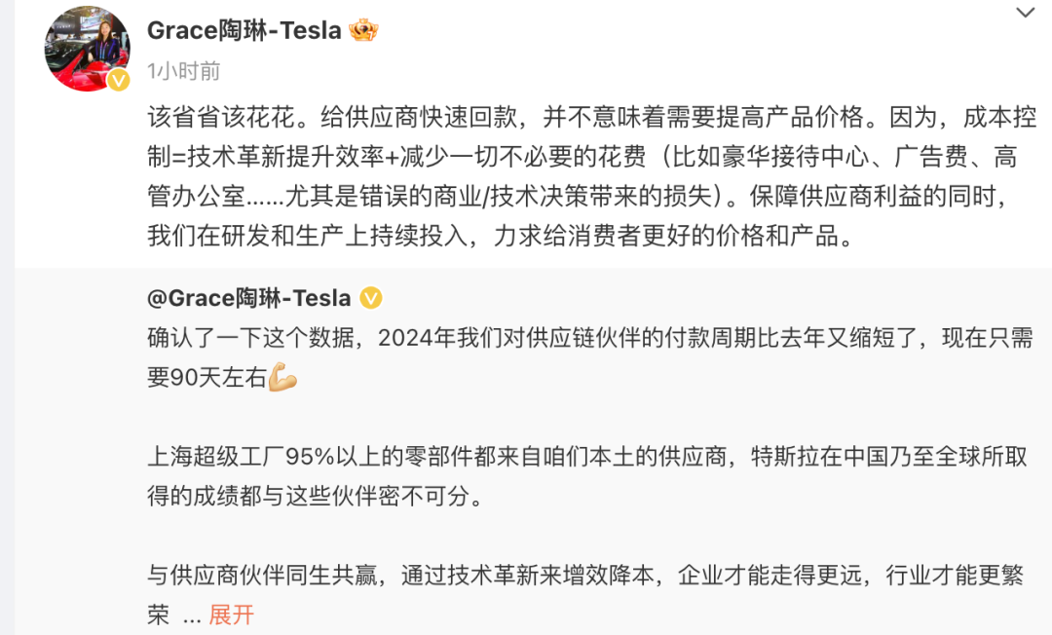Click the repost text "要90天左右"
1052x635 pixels.
(x=207, y=377)
